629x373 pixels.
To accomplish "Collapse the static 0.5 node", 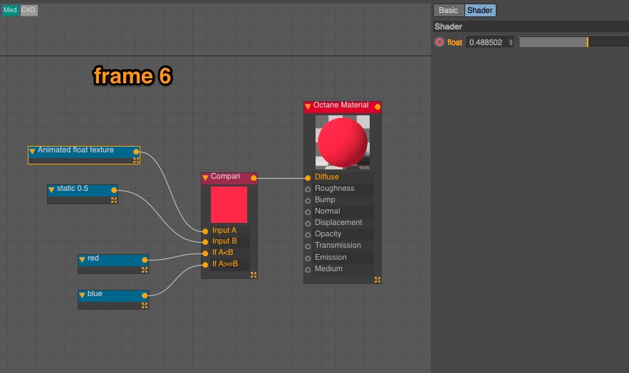I will click(x=51, y=189).
